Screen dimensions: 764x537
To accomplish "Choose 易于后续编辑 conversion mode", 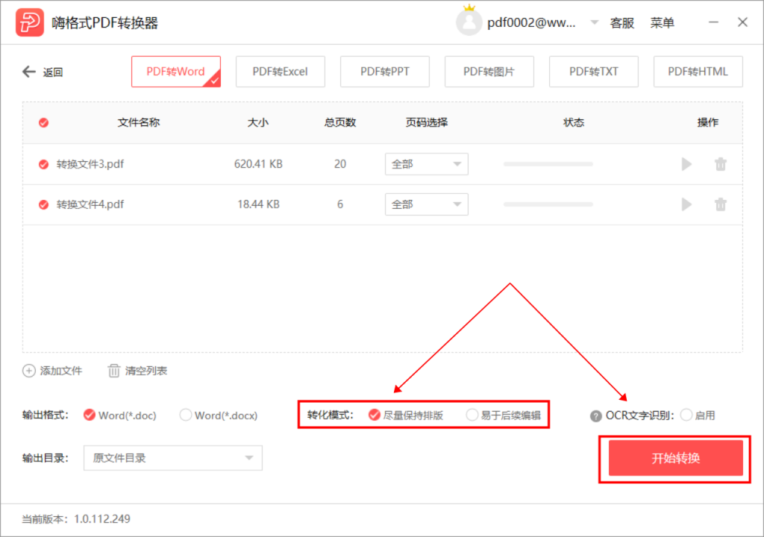I will 472,415.
